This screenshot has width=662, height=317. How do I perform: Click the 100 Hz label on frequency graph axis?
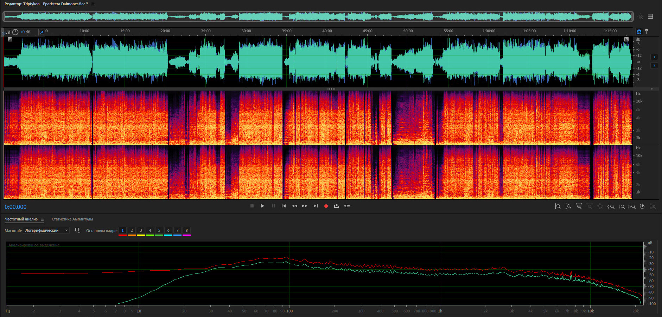pyautogui.click(x=289, y=311)
